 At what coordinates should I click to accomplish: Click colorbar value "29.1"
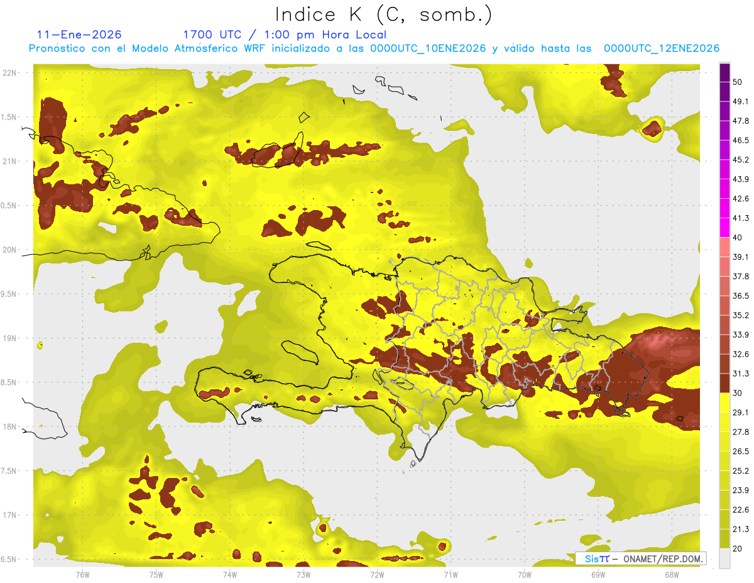(x=741, y=413)
